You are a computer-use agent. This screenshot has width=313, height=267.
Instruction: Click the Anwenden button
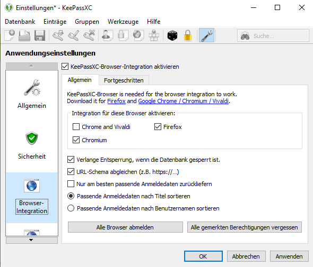tap(289, 256)
